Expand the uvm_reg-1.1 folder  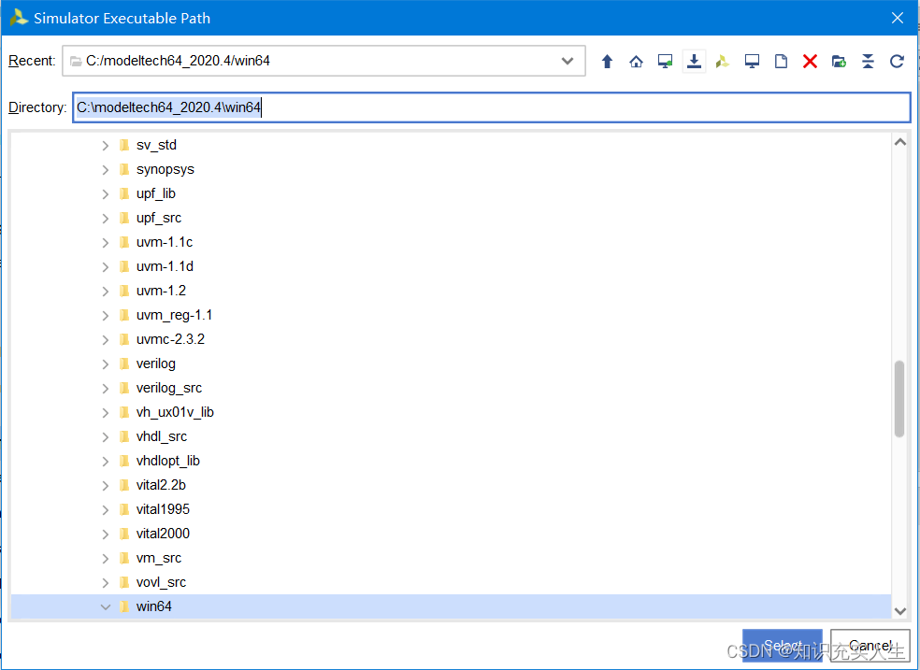point(105,315)
